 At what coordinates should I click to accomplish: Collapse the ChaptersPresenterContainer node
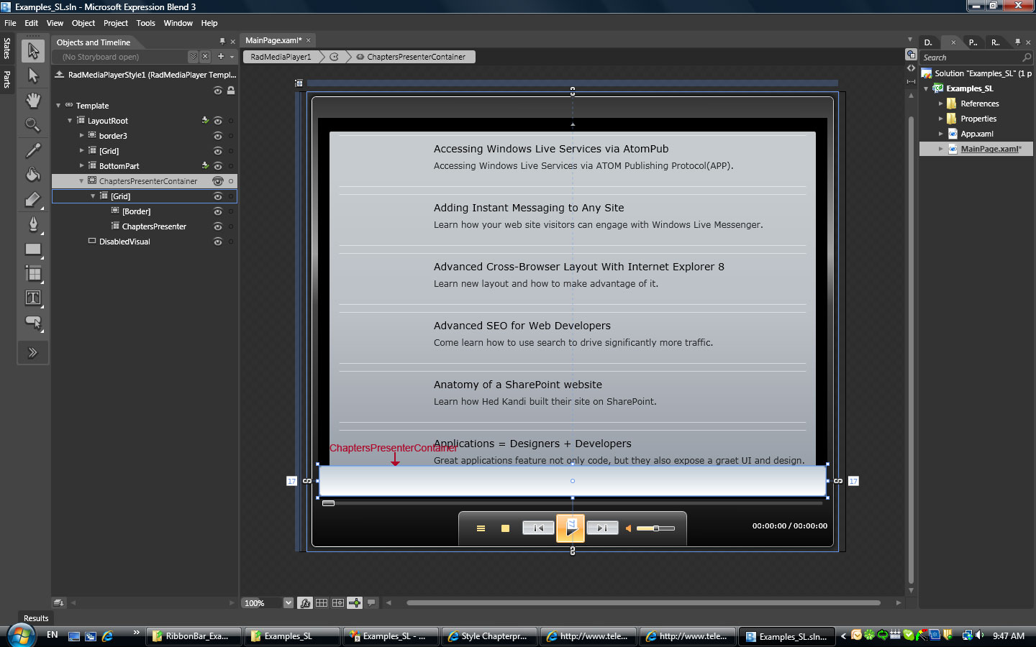point(81,181)
